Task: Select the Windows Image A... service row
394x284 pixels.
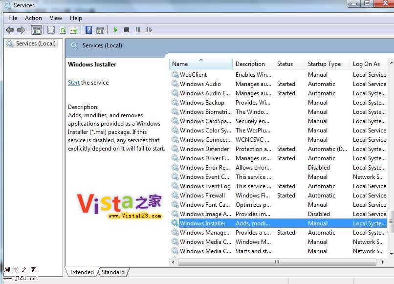Action: (x=279, y=214)
